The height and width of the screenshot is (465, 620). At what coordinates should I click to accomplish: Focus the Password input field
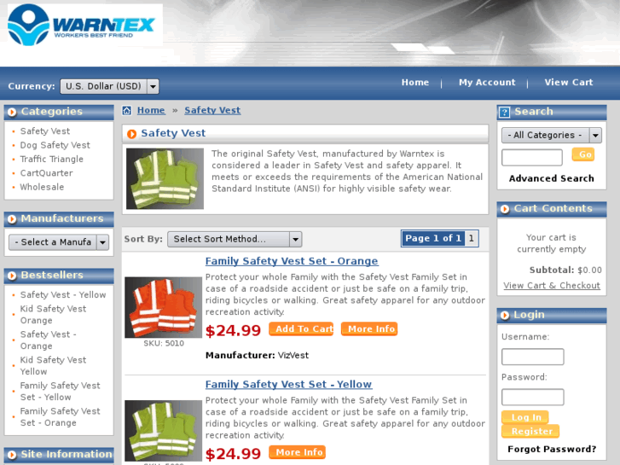tap(533, 397)
